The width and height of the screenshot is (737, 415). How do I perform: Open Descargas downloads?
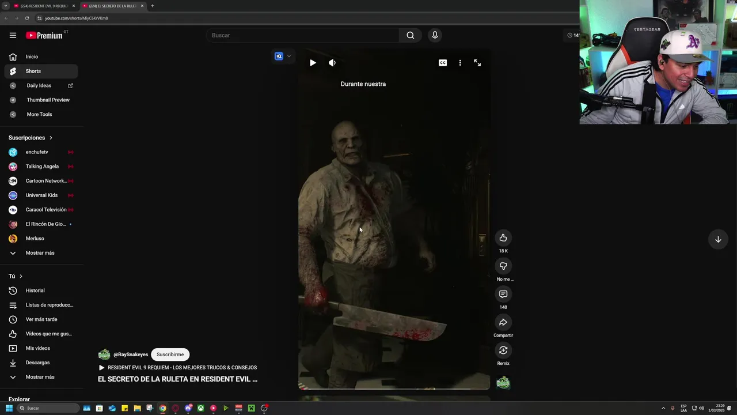click(40, 363)
